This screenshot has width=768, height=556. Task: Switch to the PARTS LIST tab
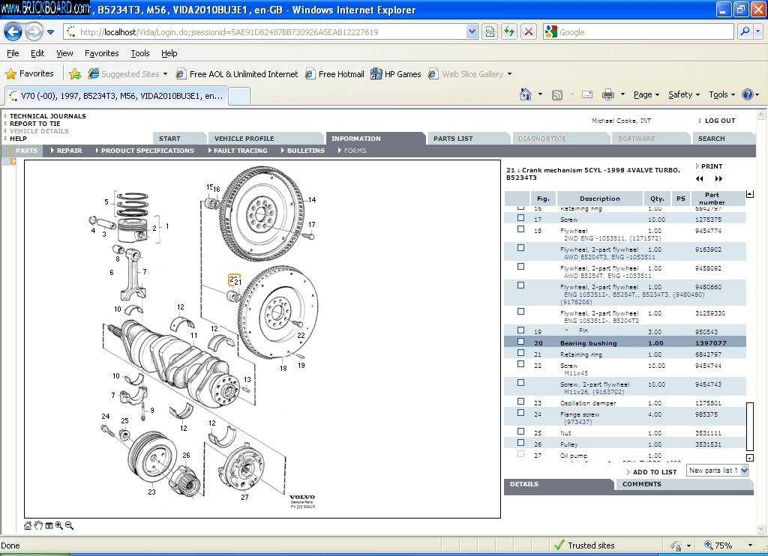453,139
